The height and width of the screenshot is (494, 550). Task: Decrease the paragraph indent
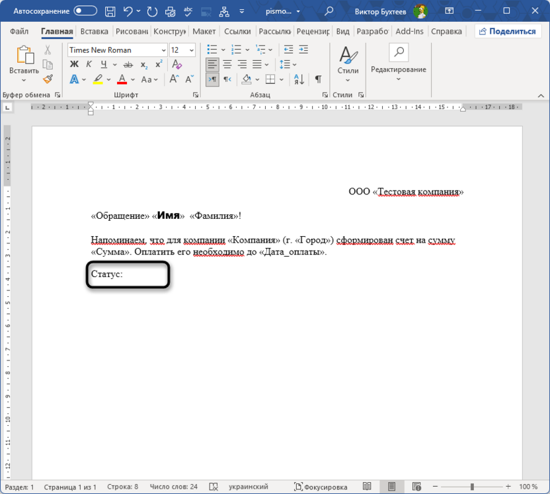(288, 50)
